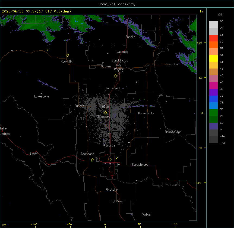Click the Olds label
This screenshot has width=234, height=228.
pos(105,107)
